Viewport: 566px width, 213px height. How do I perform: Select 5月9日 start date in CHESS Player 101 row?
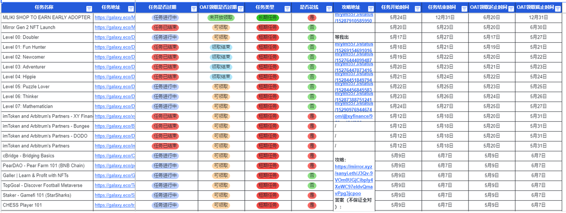(399, 205)
